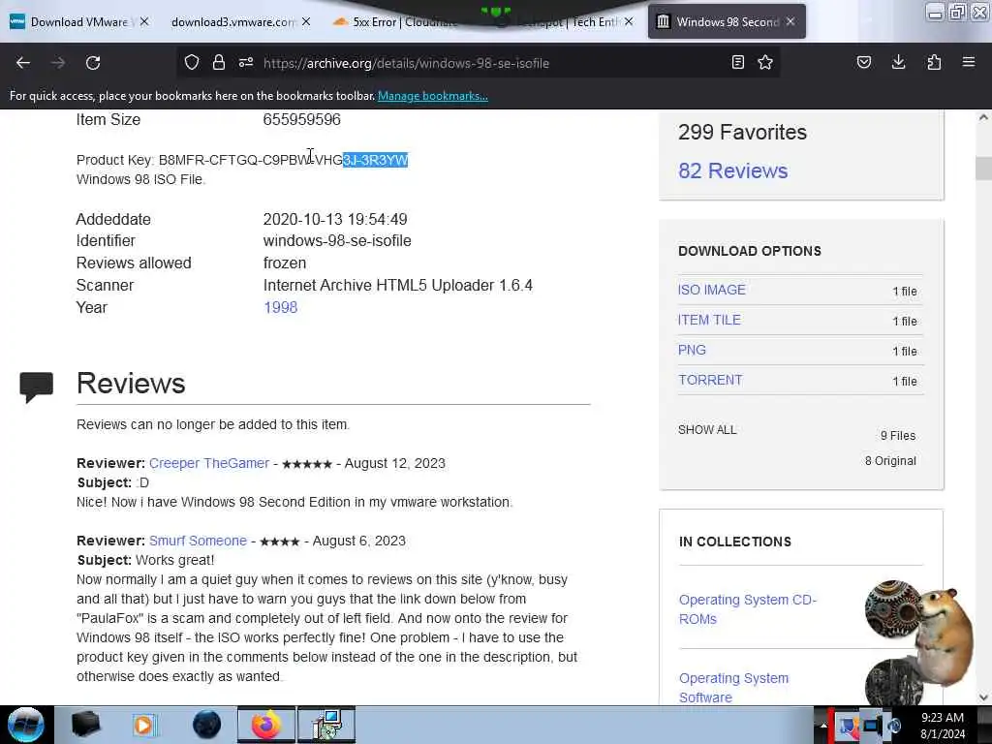The image size is (992, 744).
Task: Download the PNG file
Action: [692, 350]
